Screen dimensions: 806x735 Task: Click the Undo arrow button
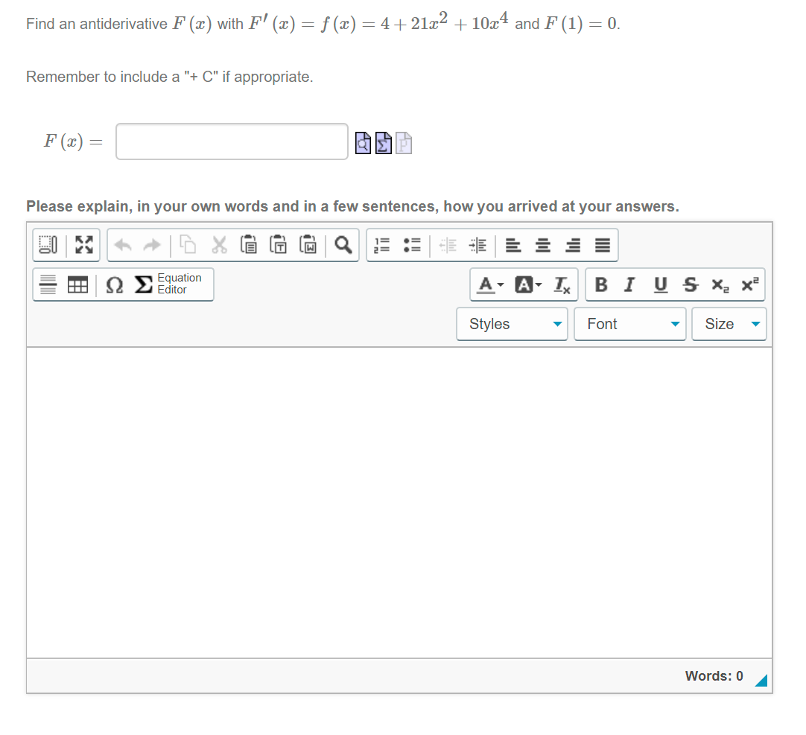[124, 244]
